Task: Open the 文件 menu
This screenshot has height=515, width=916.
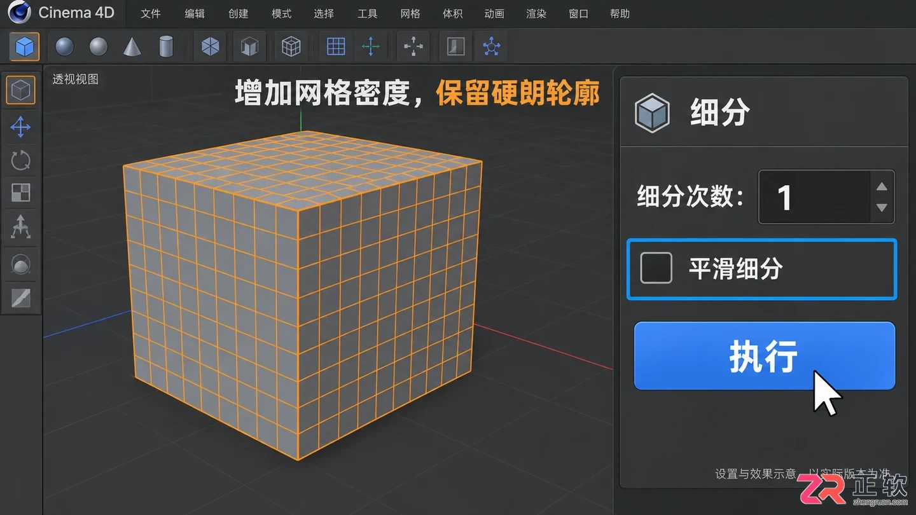Action: [x=151, y=13]
